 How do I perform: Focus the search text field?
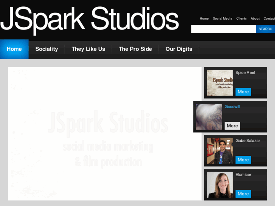coord(224,29)
